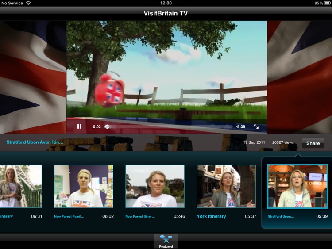Open the 06:31 video thumbnail
Screen dimensions: 332x249
[x=21, y=186]
